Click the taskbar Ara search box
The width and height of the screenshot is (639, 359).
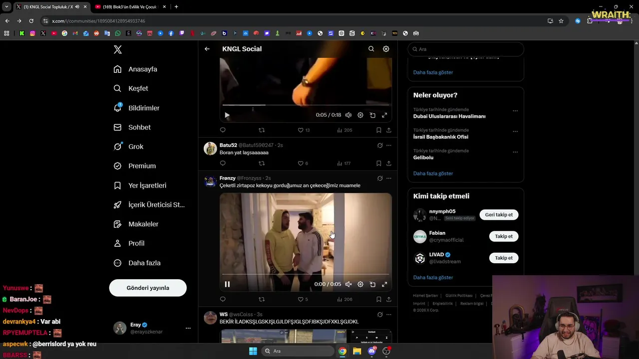point(298,351)
